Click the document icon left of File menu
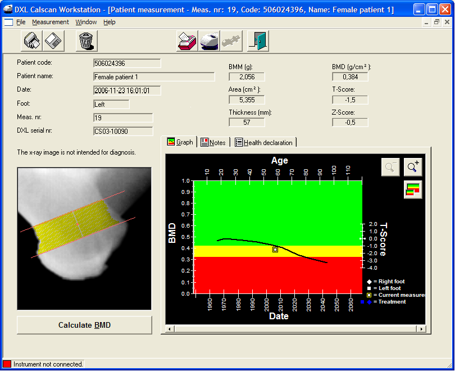455x371 pixels. pos(8,22)
